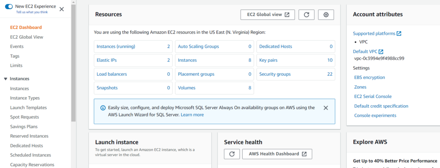Dismiss the SQL Server info banner
440x168 pixels.
click(326, 108)
